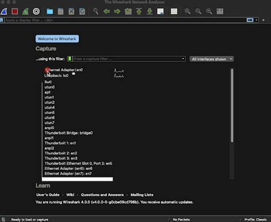
Task: Select utun0 interface row
Action: pos(50,87)
